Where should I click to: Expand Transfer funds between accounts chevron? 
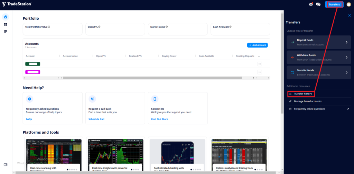point(346,72)
